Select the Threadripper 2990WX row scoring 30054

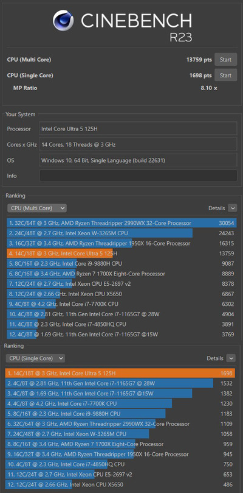click(122, 223)
